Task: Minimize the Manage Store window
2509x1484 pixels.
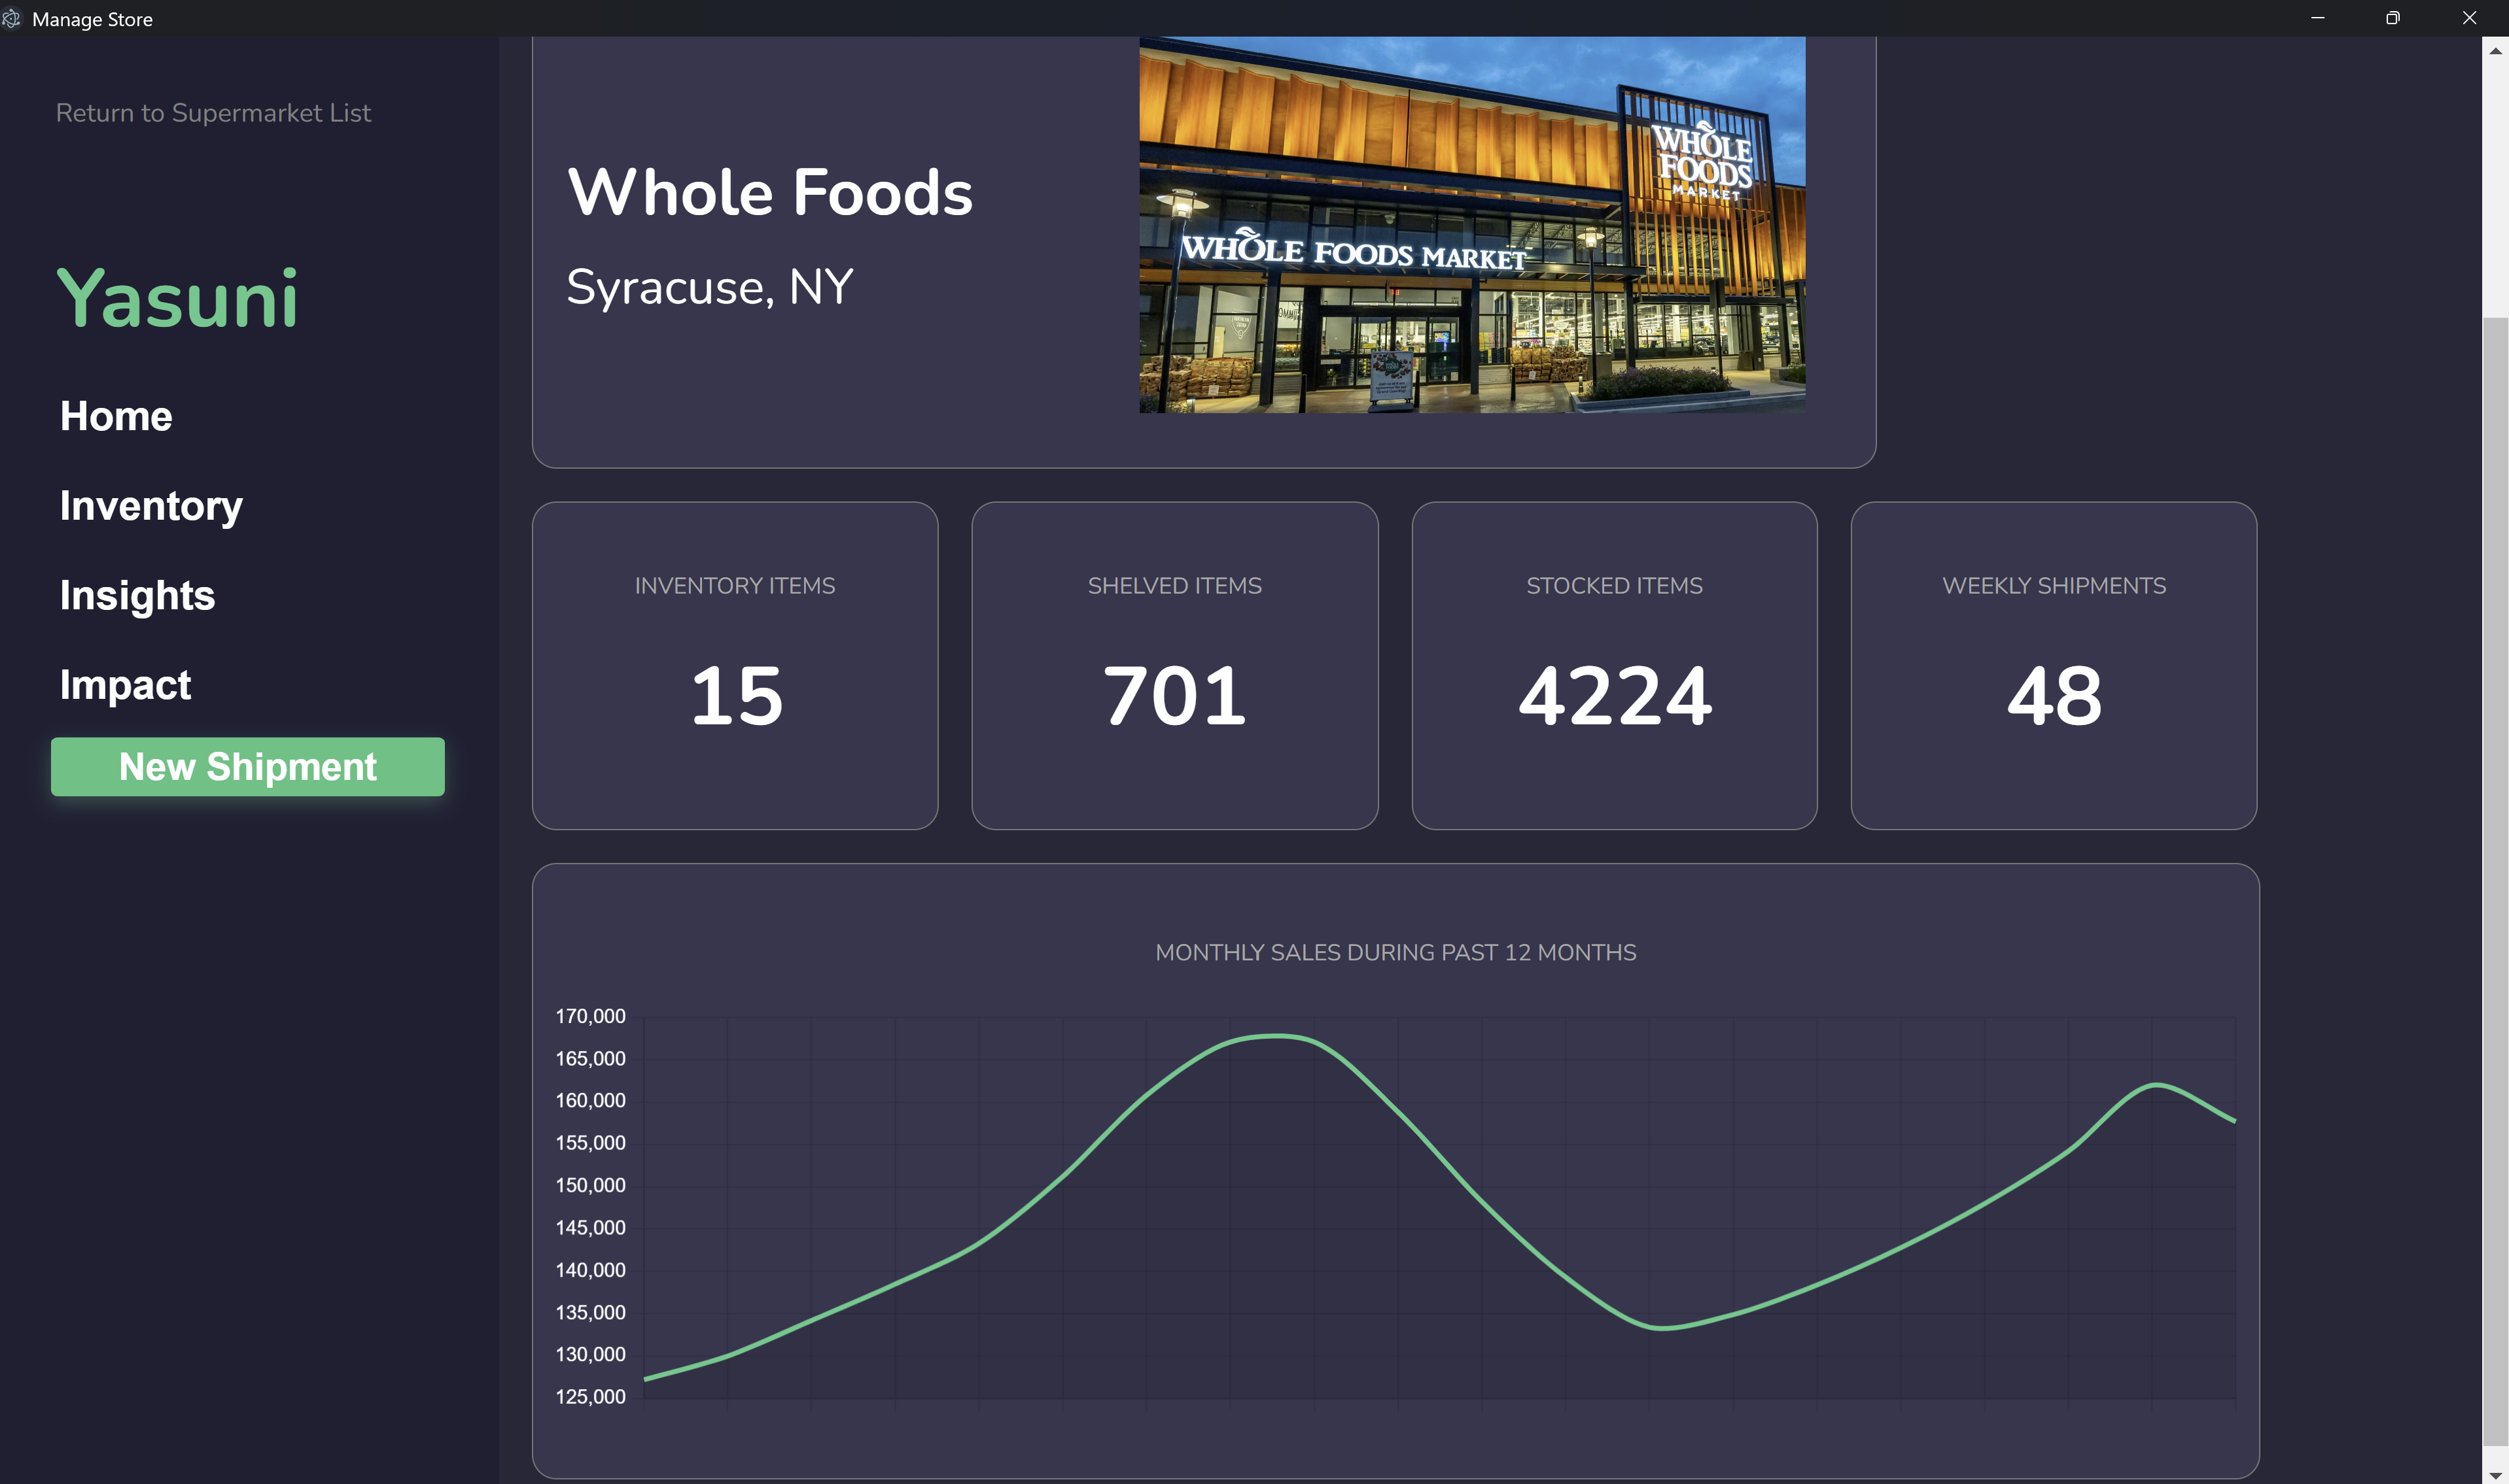Action: (2317, 18)
